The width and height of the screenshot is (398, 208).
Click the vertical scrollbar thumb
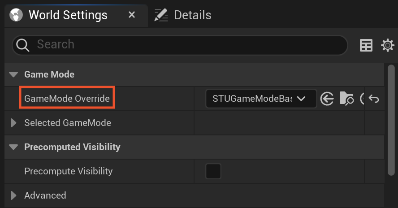391,120
